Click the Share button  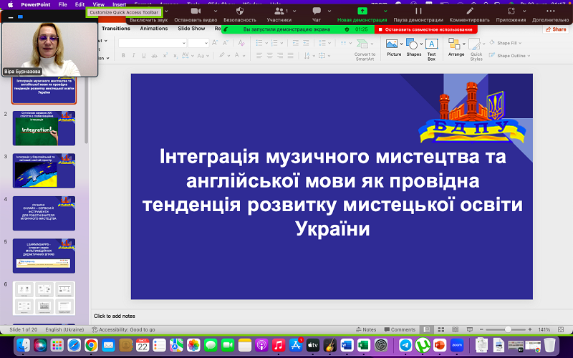point(556,29)
